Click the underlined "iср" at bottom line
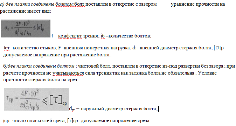 [x=6, y=121]
